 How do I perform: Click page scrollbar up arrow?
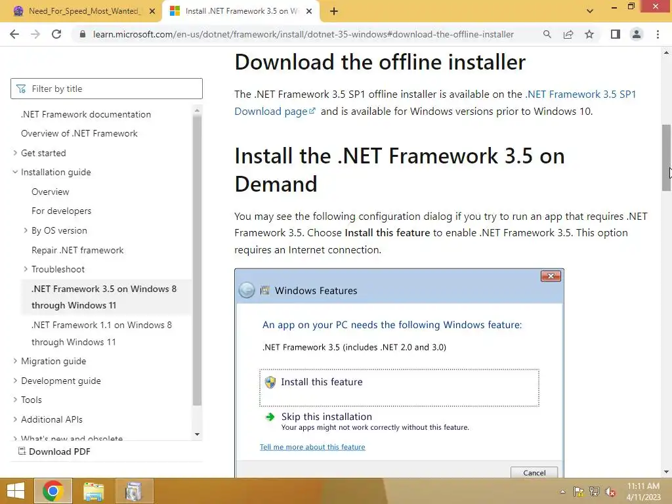point(666,52)
